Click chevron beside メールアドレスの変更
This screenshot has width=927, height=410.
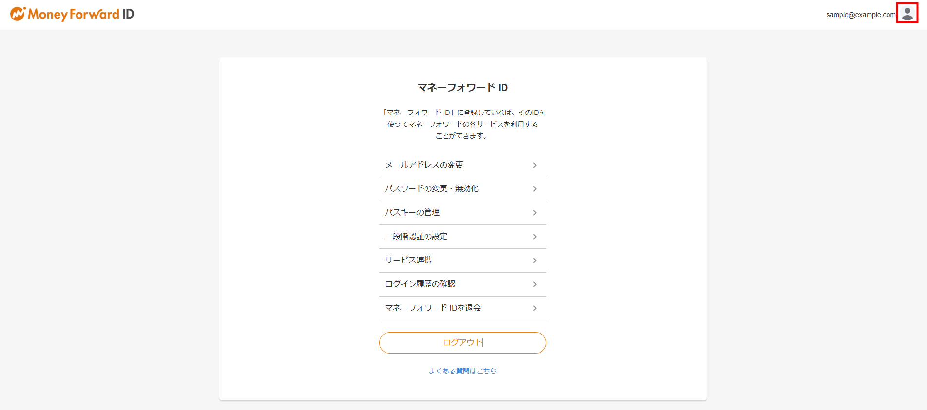click(x=535, y=165)
